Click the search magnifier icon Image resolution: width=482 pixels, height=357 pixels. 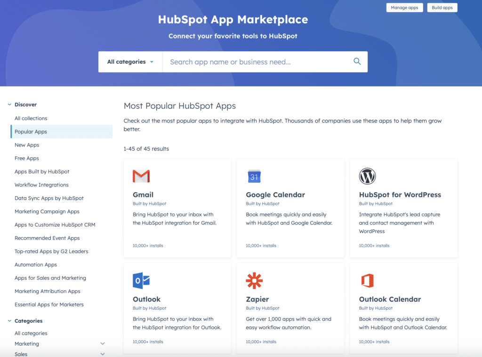click(357, 62)
